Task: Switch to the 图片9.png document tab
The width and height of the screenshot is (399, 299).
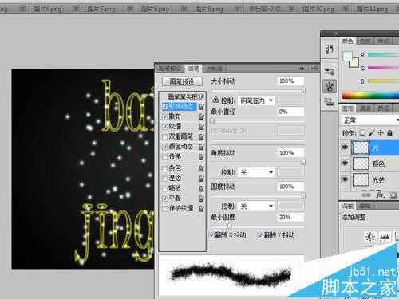Action: pos(209,10)
